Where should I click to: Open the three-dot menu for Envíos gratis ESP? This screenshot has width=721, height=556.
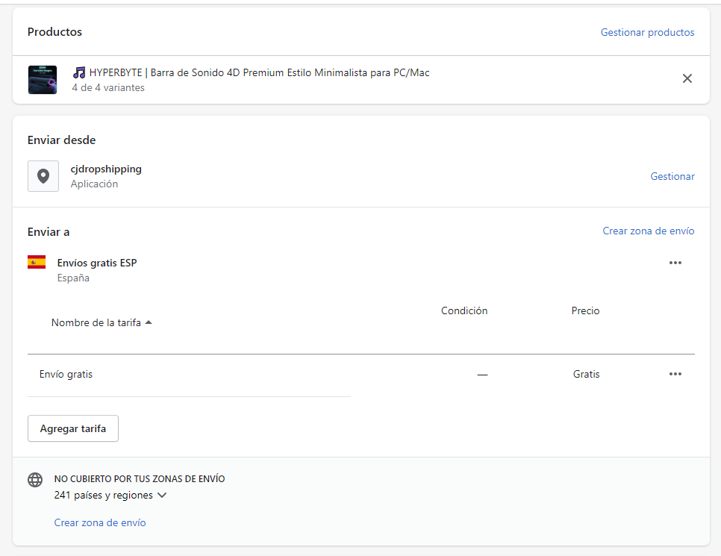click(675, 263)
